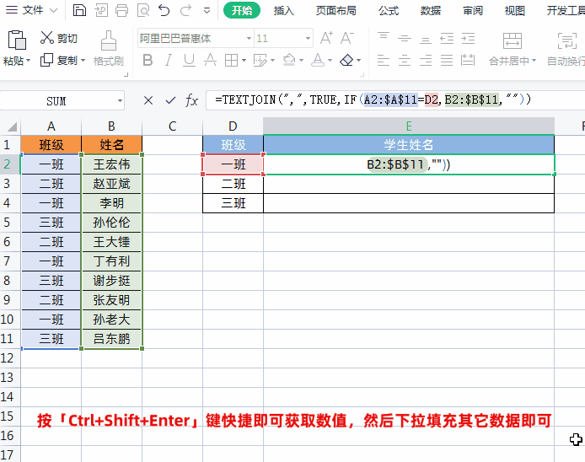
Task: Select row 13 header
Action: (x=10, y=378)
